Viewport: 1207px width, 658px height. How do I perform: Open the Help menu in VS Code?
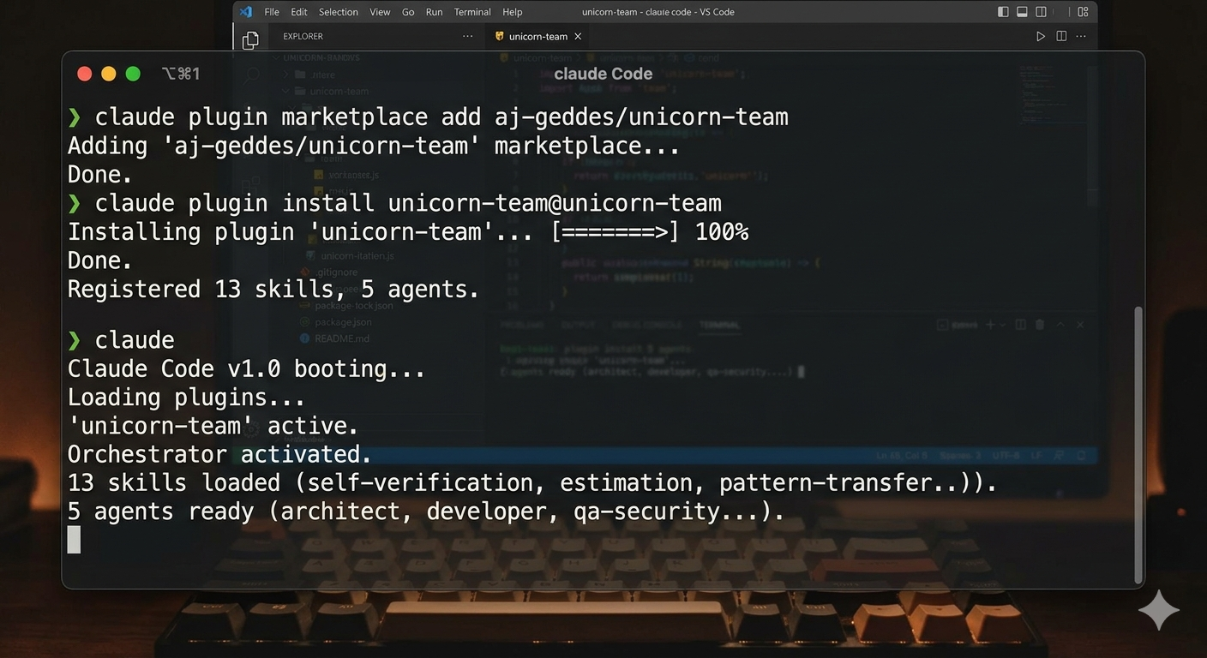click(x=513, y=12)
